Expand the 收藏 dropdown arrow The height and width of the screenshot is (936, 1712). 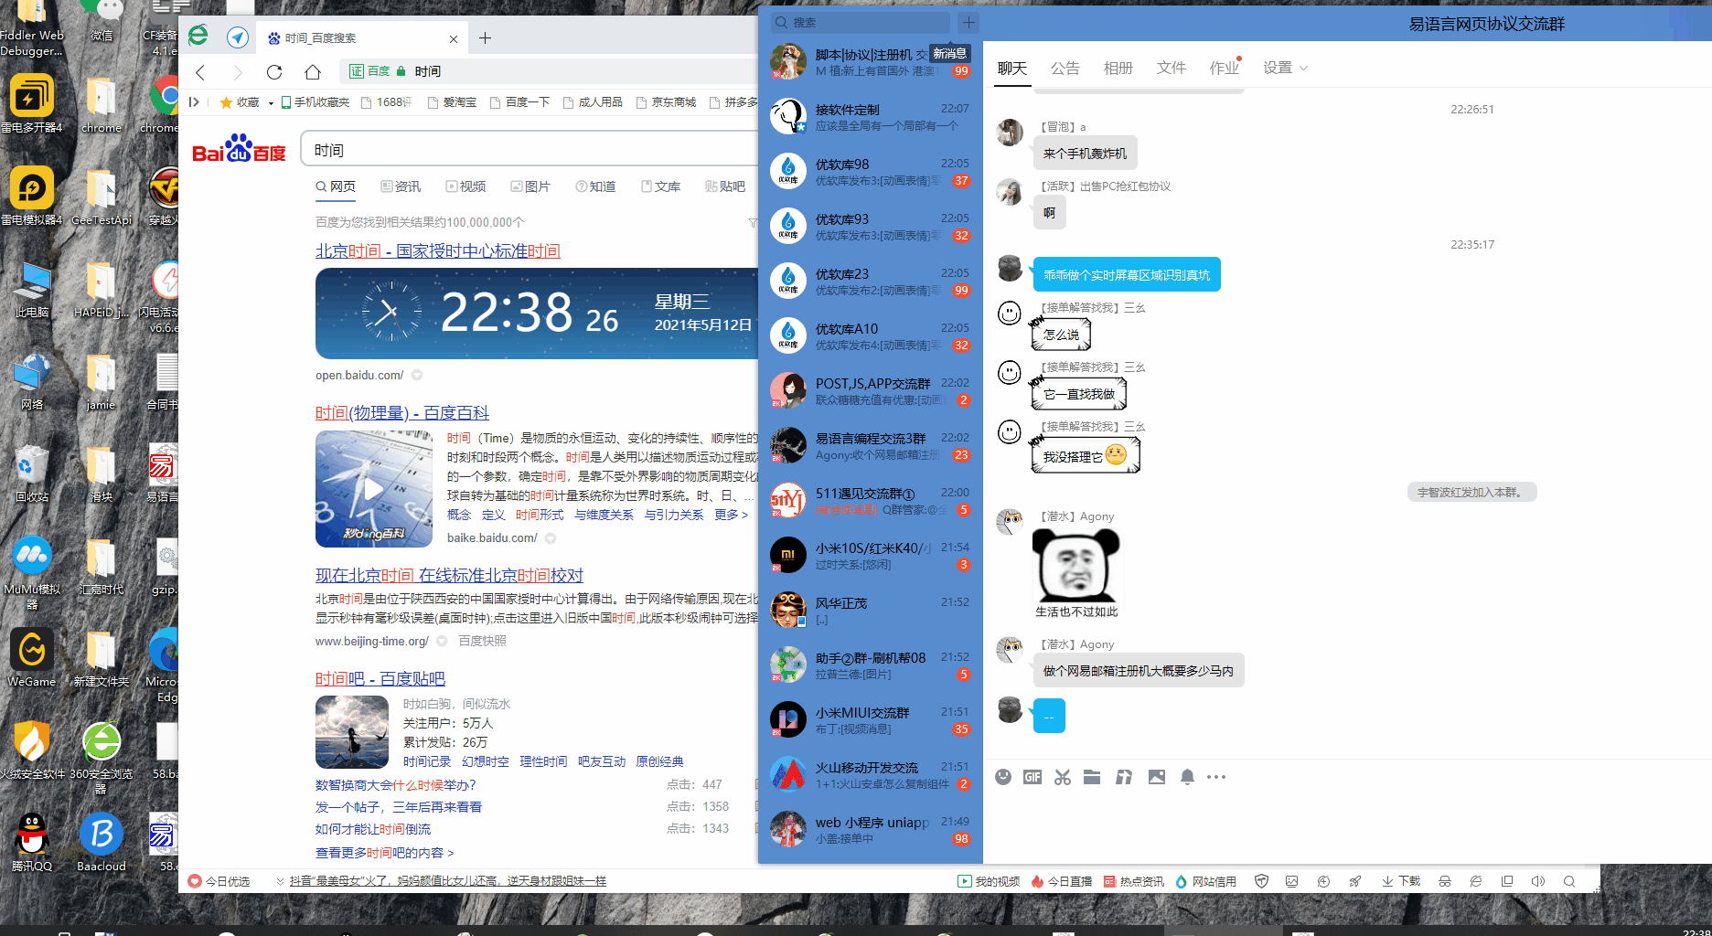[x=271, y=103]
